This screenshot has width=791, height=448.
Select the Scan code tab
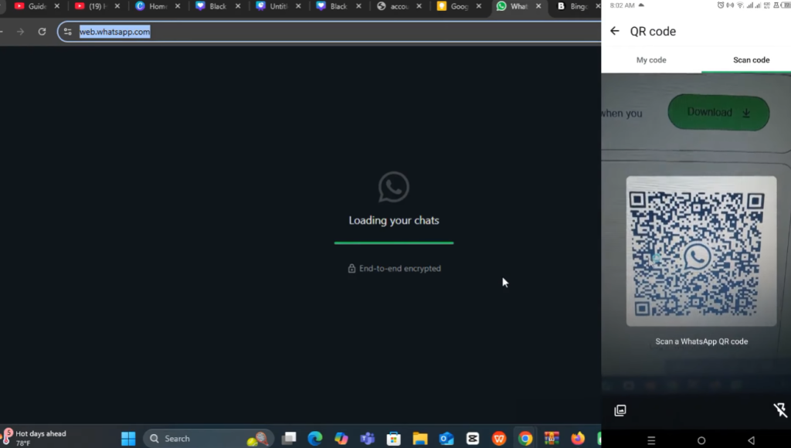tap(751, 60)
